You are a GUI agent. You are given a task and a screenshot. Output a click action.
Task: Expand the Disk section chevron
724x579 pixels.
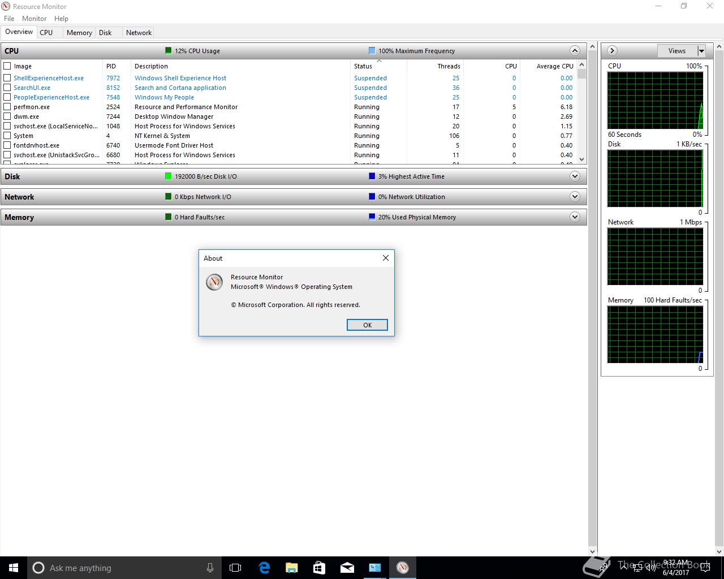coord(575,176)
